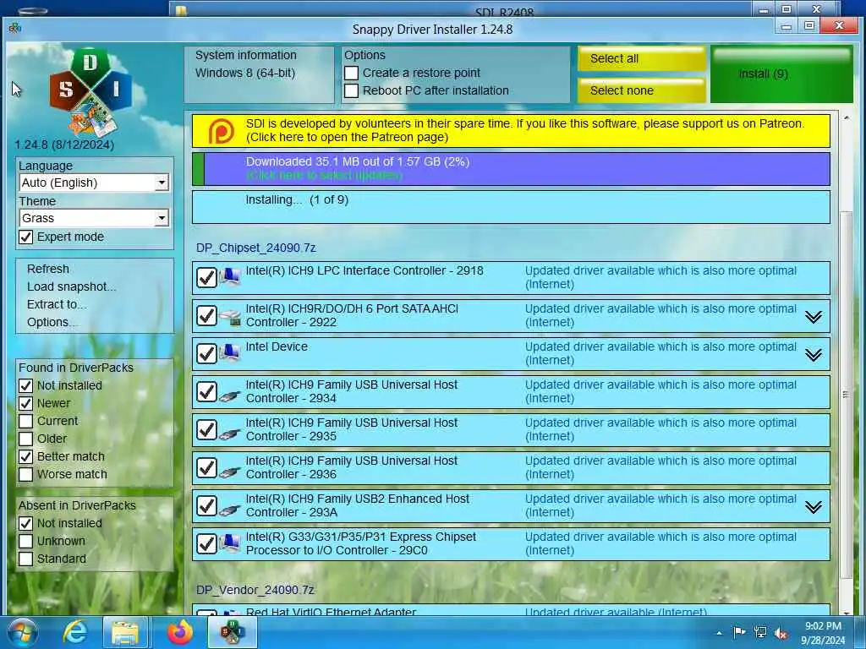Viewport: 866px width, 649px height.
Task: Enable Current filter checkbox
Action: pos(26,421)
